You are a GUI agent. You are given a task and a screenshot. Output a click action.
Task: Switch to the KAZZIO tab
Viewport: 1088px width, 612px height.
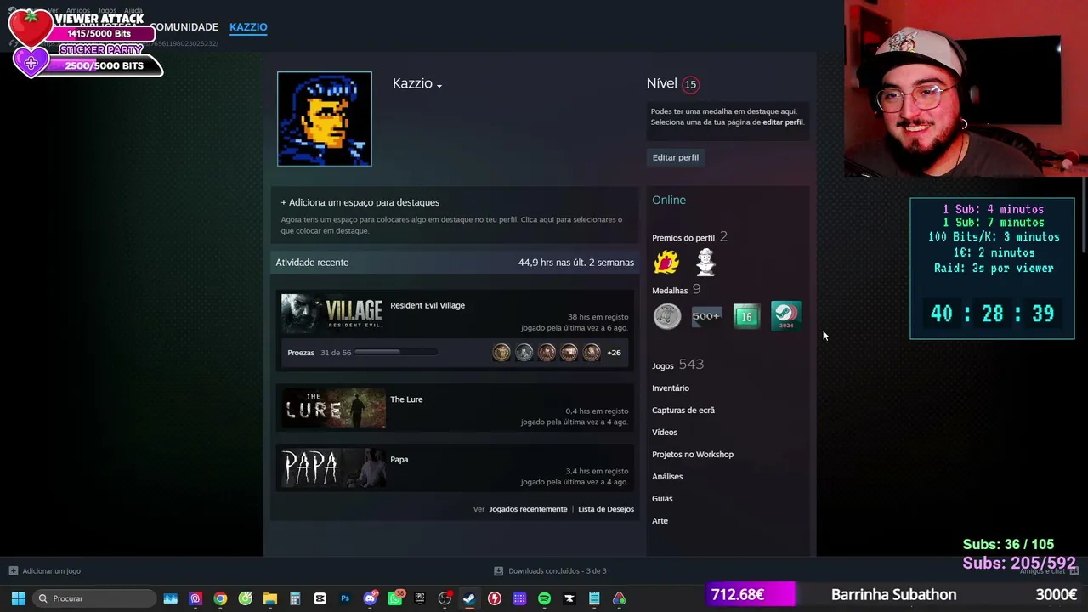248,27
